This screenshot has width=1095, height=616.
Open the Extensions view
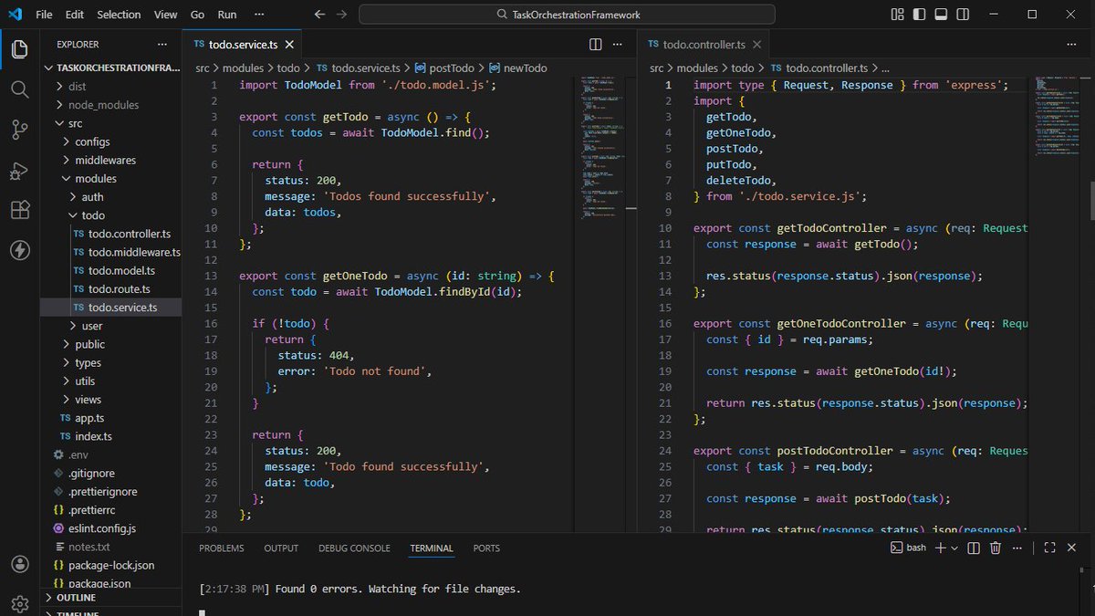(x=19, y=210)
